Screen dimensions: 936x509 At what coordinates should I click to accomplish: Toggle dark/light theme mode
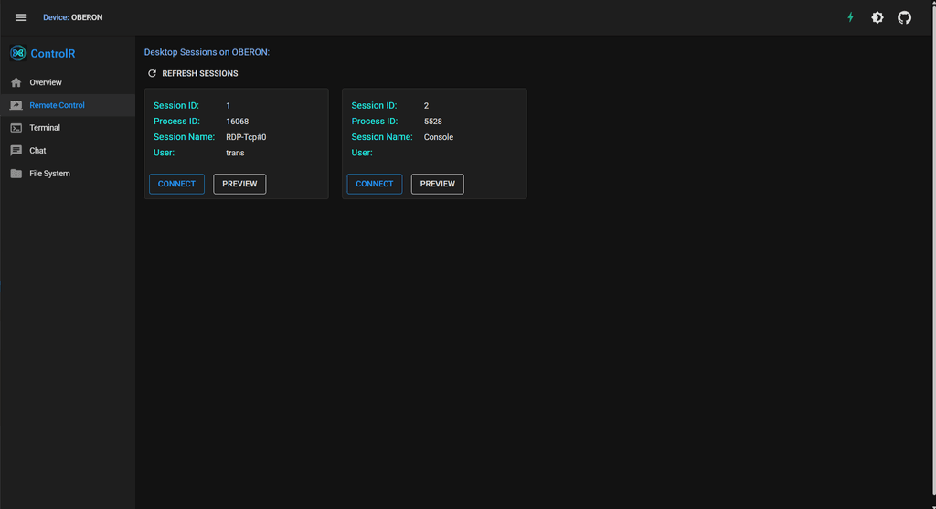coord(877,17)
